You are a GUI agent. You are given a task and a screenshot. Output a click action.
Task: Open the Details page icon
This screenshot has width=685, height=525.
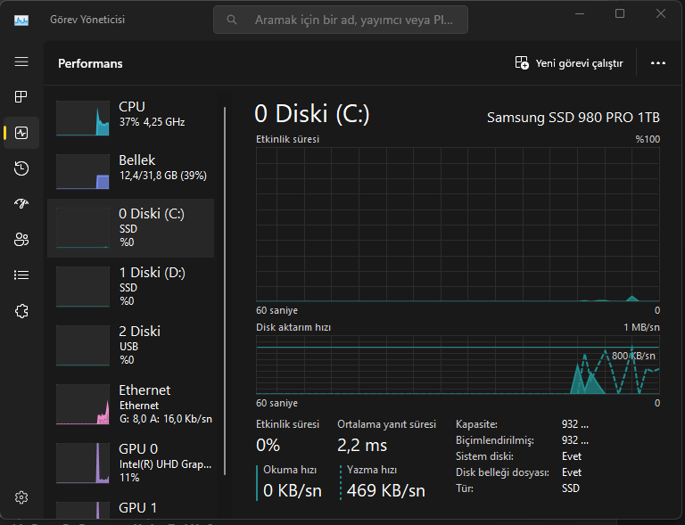click(x=21, y=275)
